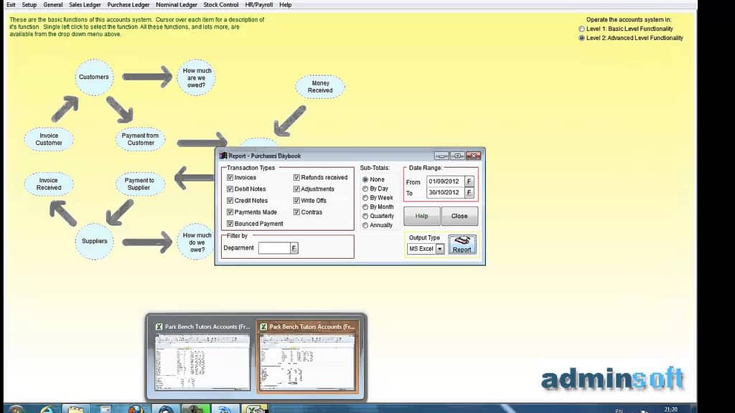Open the first Park Bench Tutors Excel preview
Image resolution: width=735 pixels, height=413 pixels.
tap(202, 356)
